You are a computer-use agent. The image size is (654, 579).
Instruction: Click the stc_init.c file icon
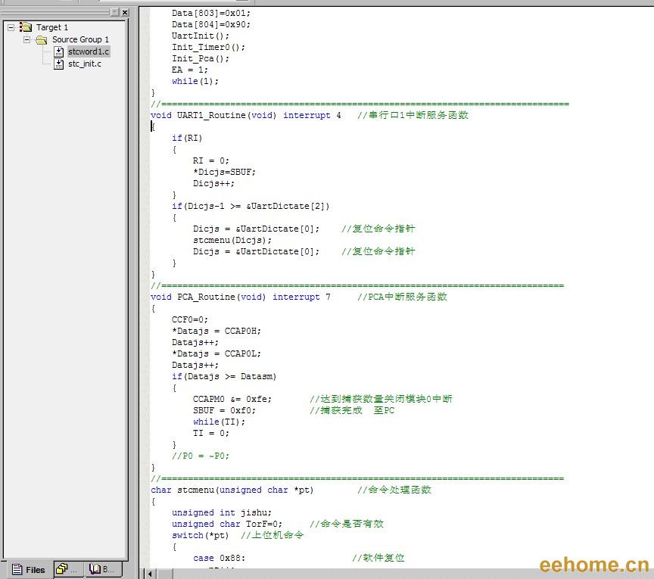pos(59,64)
